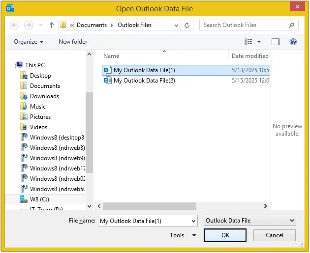The height and width of the screenshot is (253, 310).
Task: Select Documents in the address path
Action: coord(92,25)
